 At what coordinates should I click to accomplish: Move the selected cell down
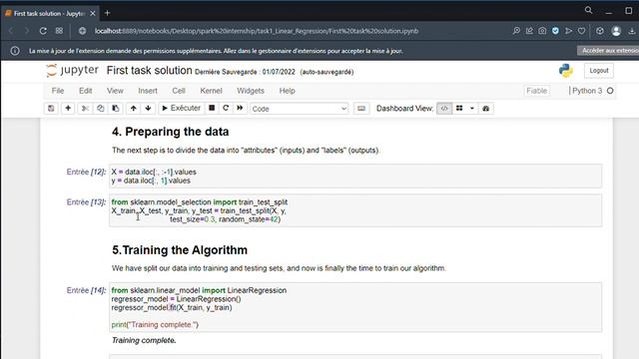(x=148, y=109)
